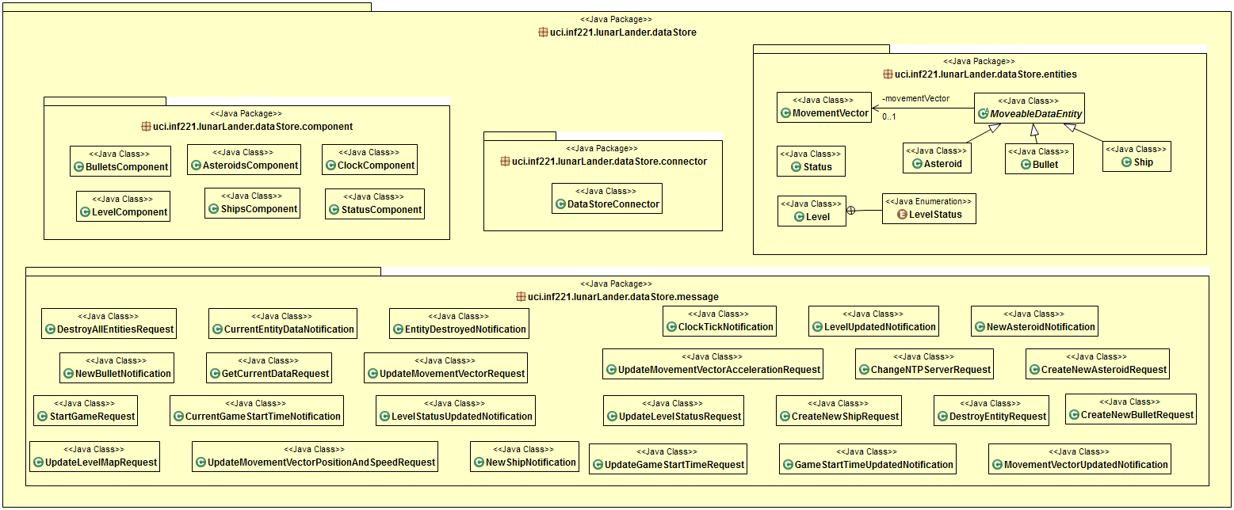This screenshot has width=1234, height=510.
Task: Click the abstract class icon of MoveableDataEntity
Action: pos(984,114)
